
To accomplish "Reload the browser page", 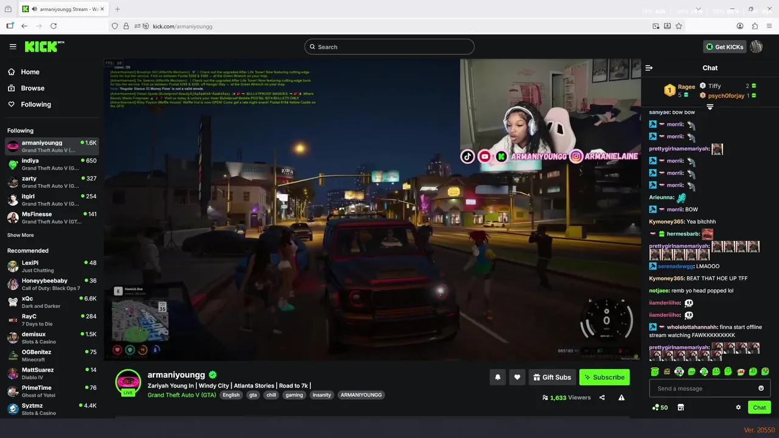I will 54,26.
